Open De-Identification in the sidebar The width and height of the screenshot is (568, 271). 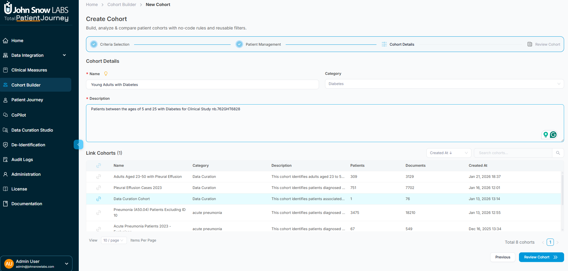tap(28, 145)
